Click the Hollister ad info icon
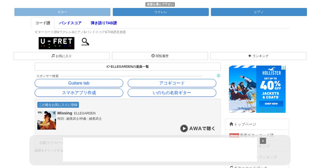320x168 pixels. pos(283,68)
